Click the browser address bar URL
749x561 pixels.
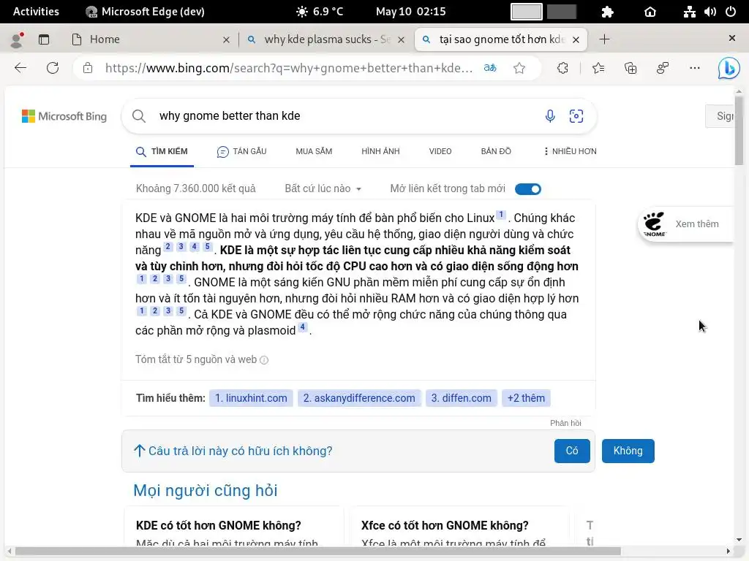(x=289, y=68)
